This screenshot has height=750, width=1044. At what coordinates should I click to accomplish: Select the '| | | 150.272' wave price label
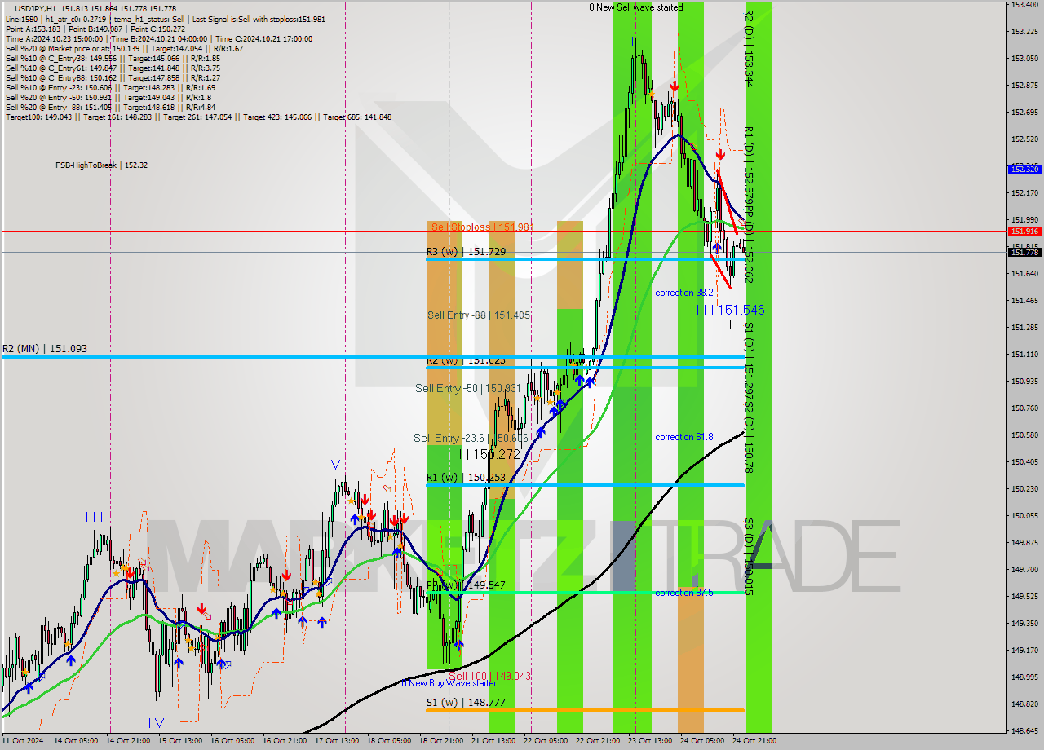pyautogui.click(x=486, y=454)
